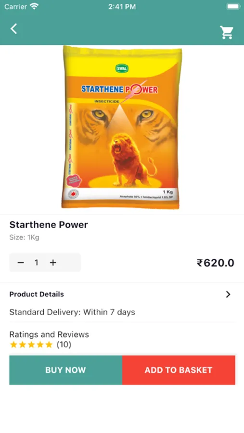The width and height of the screenshot is (244, 433).
Task: Tap the review count (10)
Action: coord(64,344)
